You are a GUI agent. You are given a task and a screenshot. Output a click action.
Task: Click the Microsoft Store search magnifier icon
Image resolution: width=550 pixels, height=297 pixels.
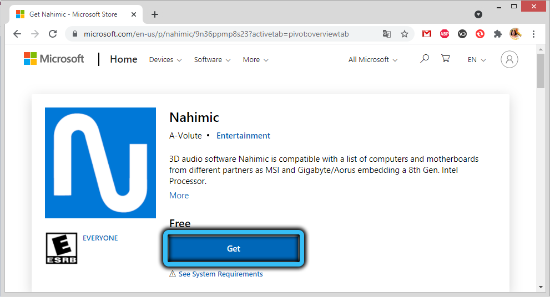425,59
